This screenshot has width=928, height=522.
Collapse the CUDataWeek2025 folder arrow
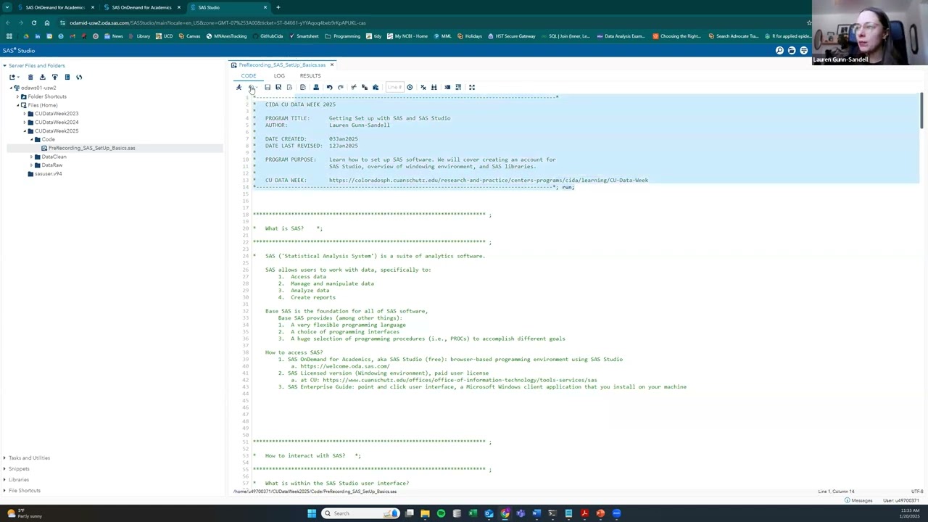pyautogui.click(x=25, y=131)
